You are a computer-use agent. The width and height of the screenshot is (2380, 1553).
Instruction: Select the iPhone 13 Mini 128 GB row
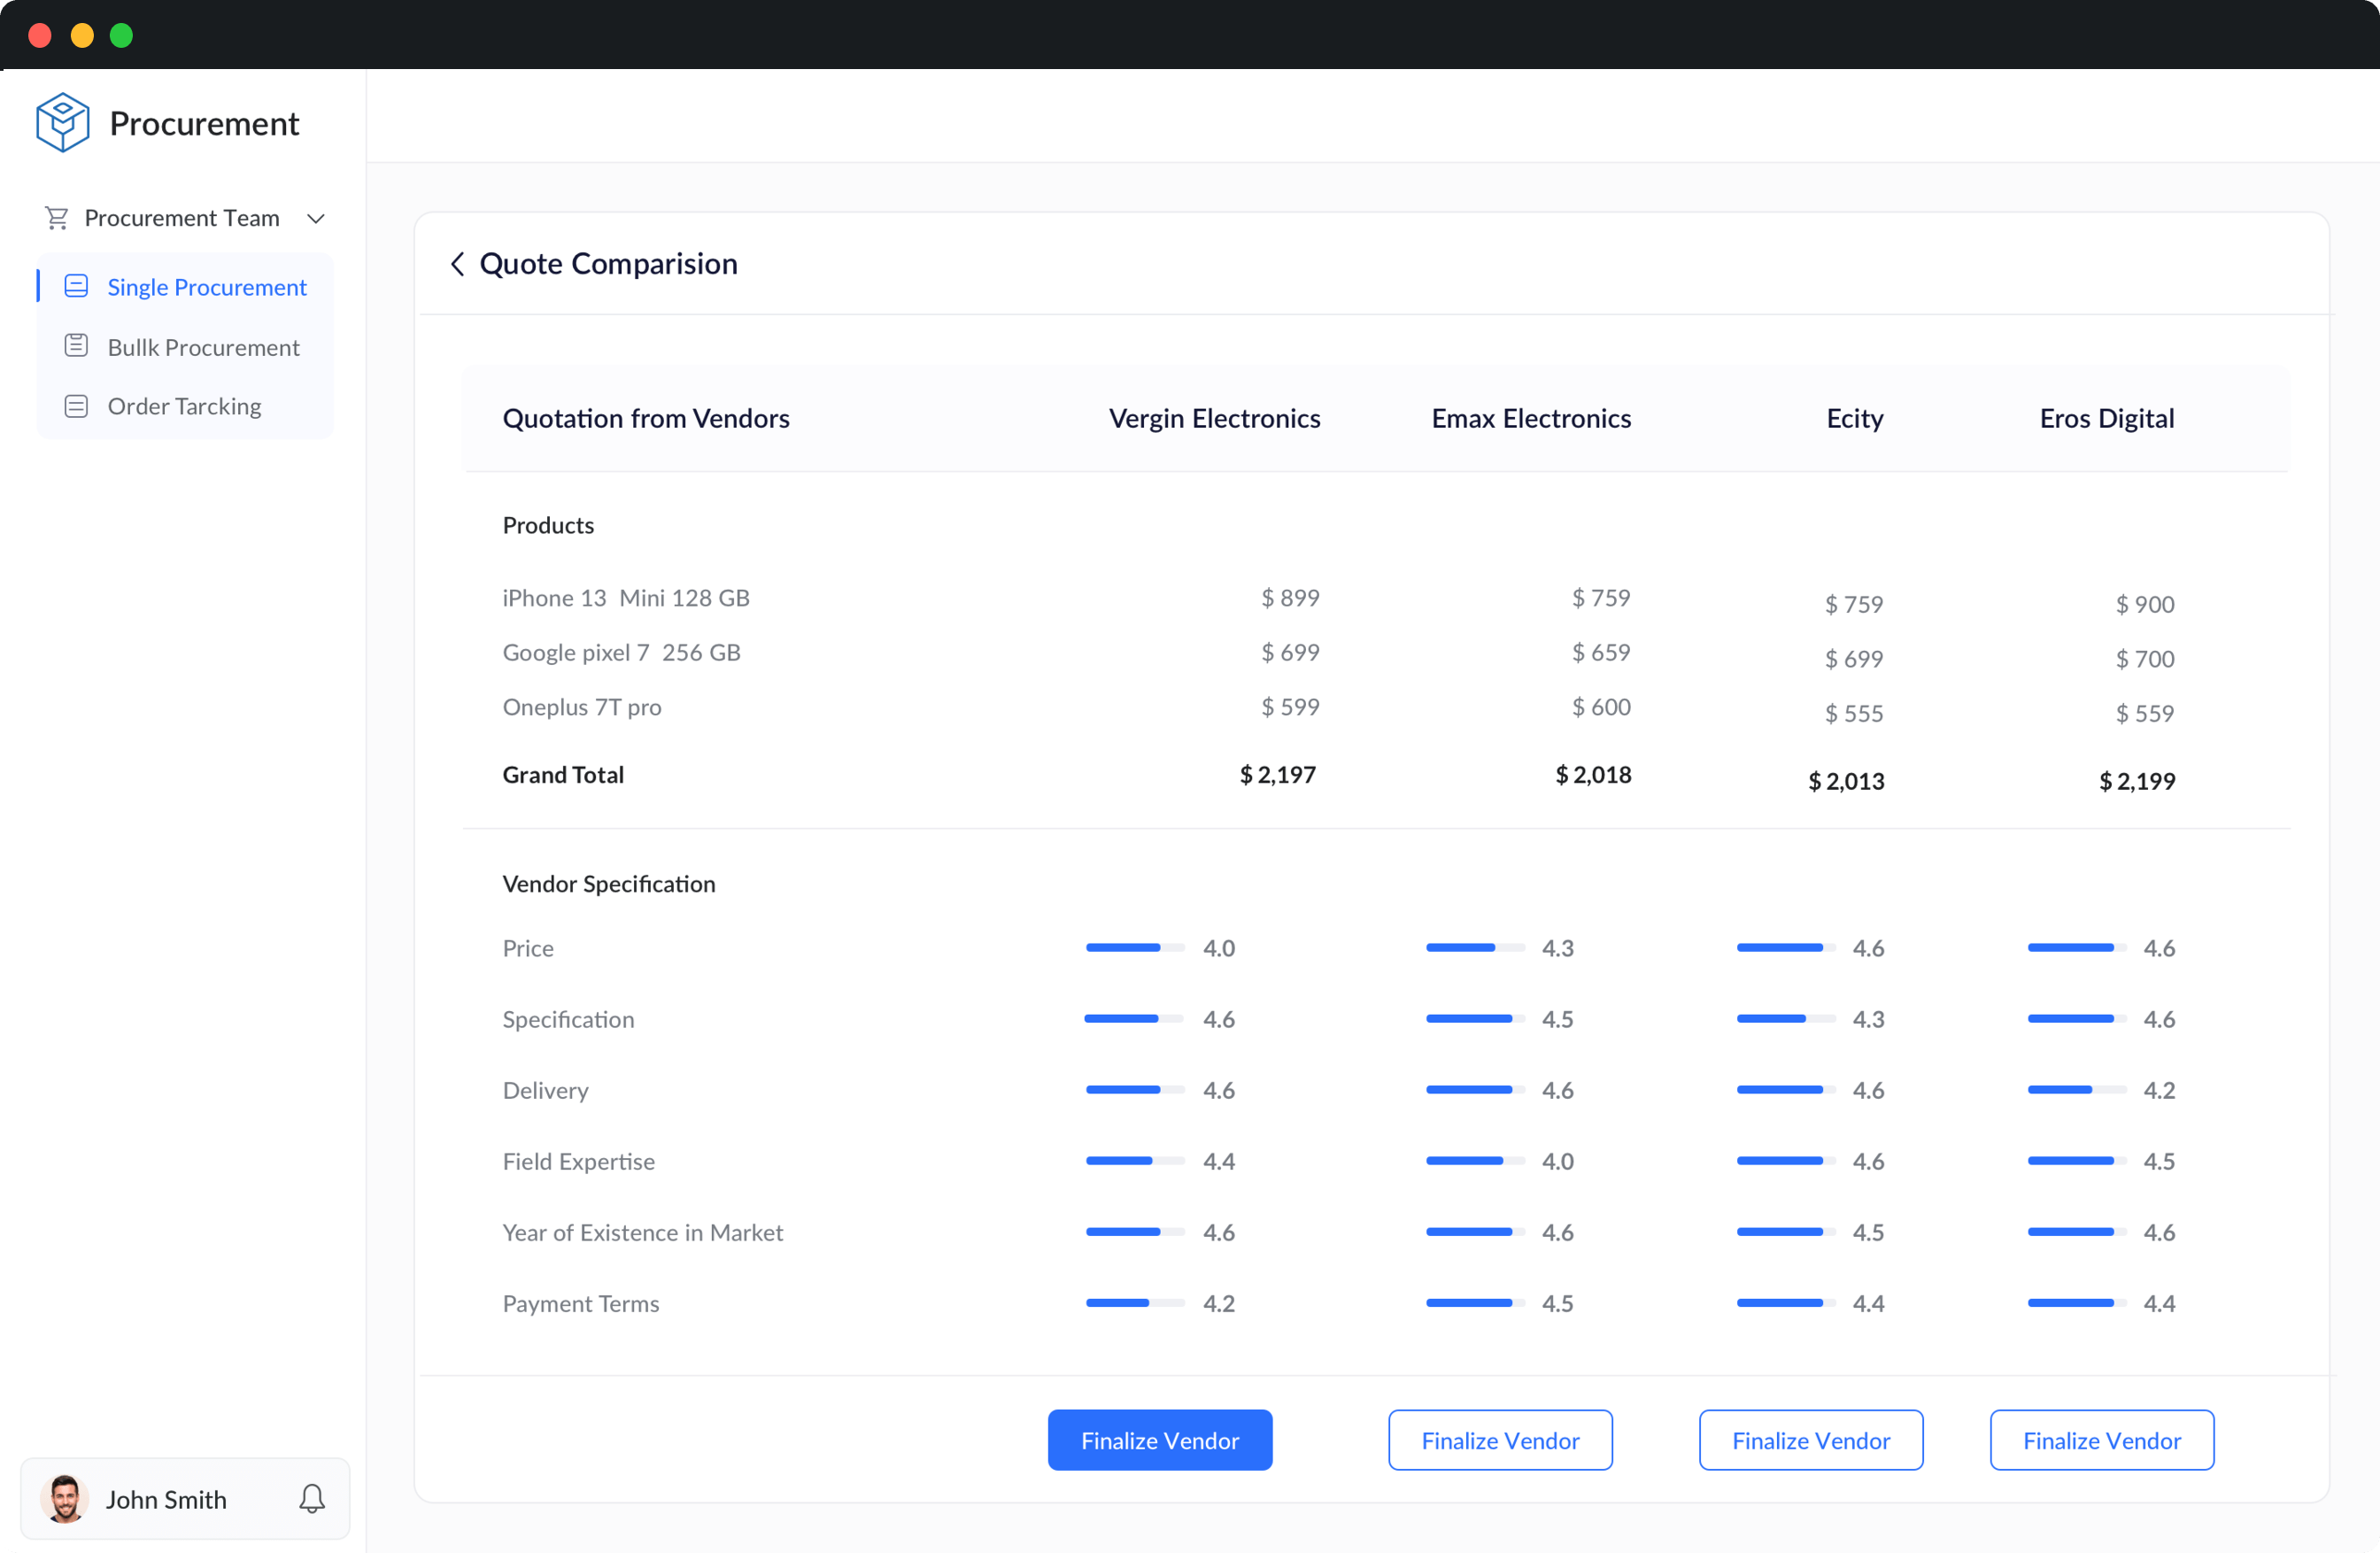coord(625,597)
